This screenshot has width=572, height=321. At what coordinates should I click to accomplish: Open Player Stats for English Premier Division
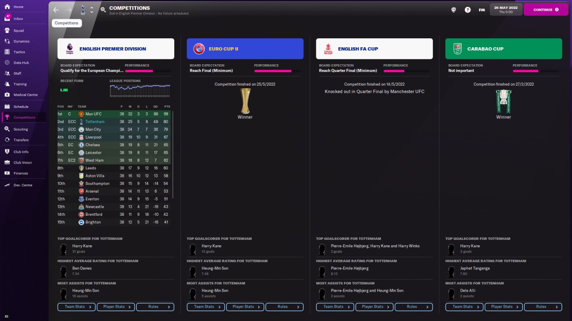click(116, 307)
